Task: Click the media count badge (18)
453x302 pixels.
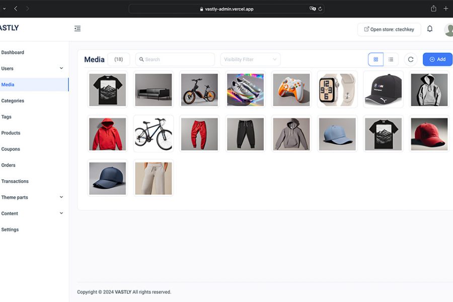Action: (x=118, y=59)
